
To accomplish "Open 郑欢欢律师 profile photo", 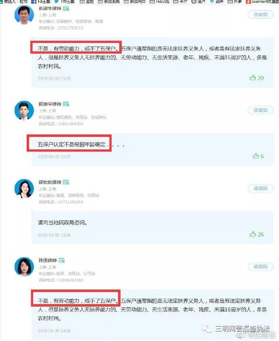I will coord(24,189).
